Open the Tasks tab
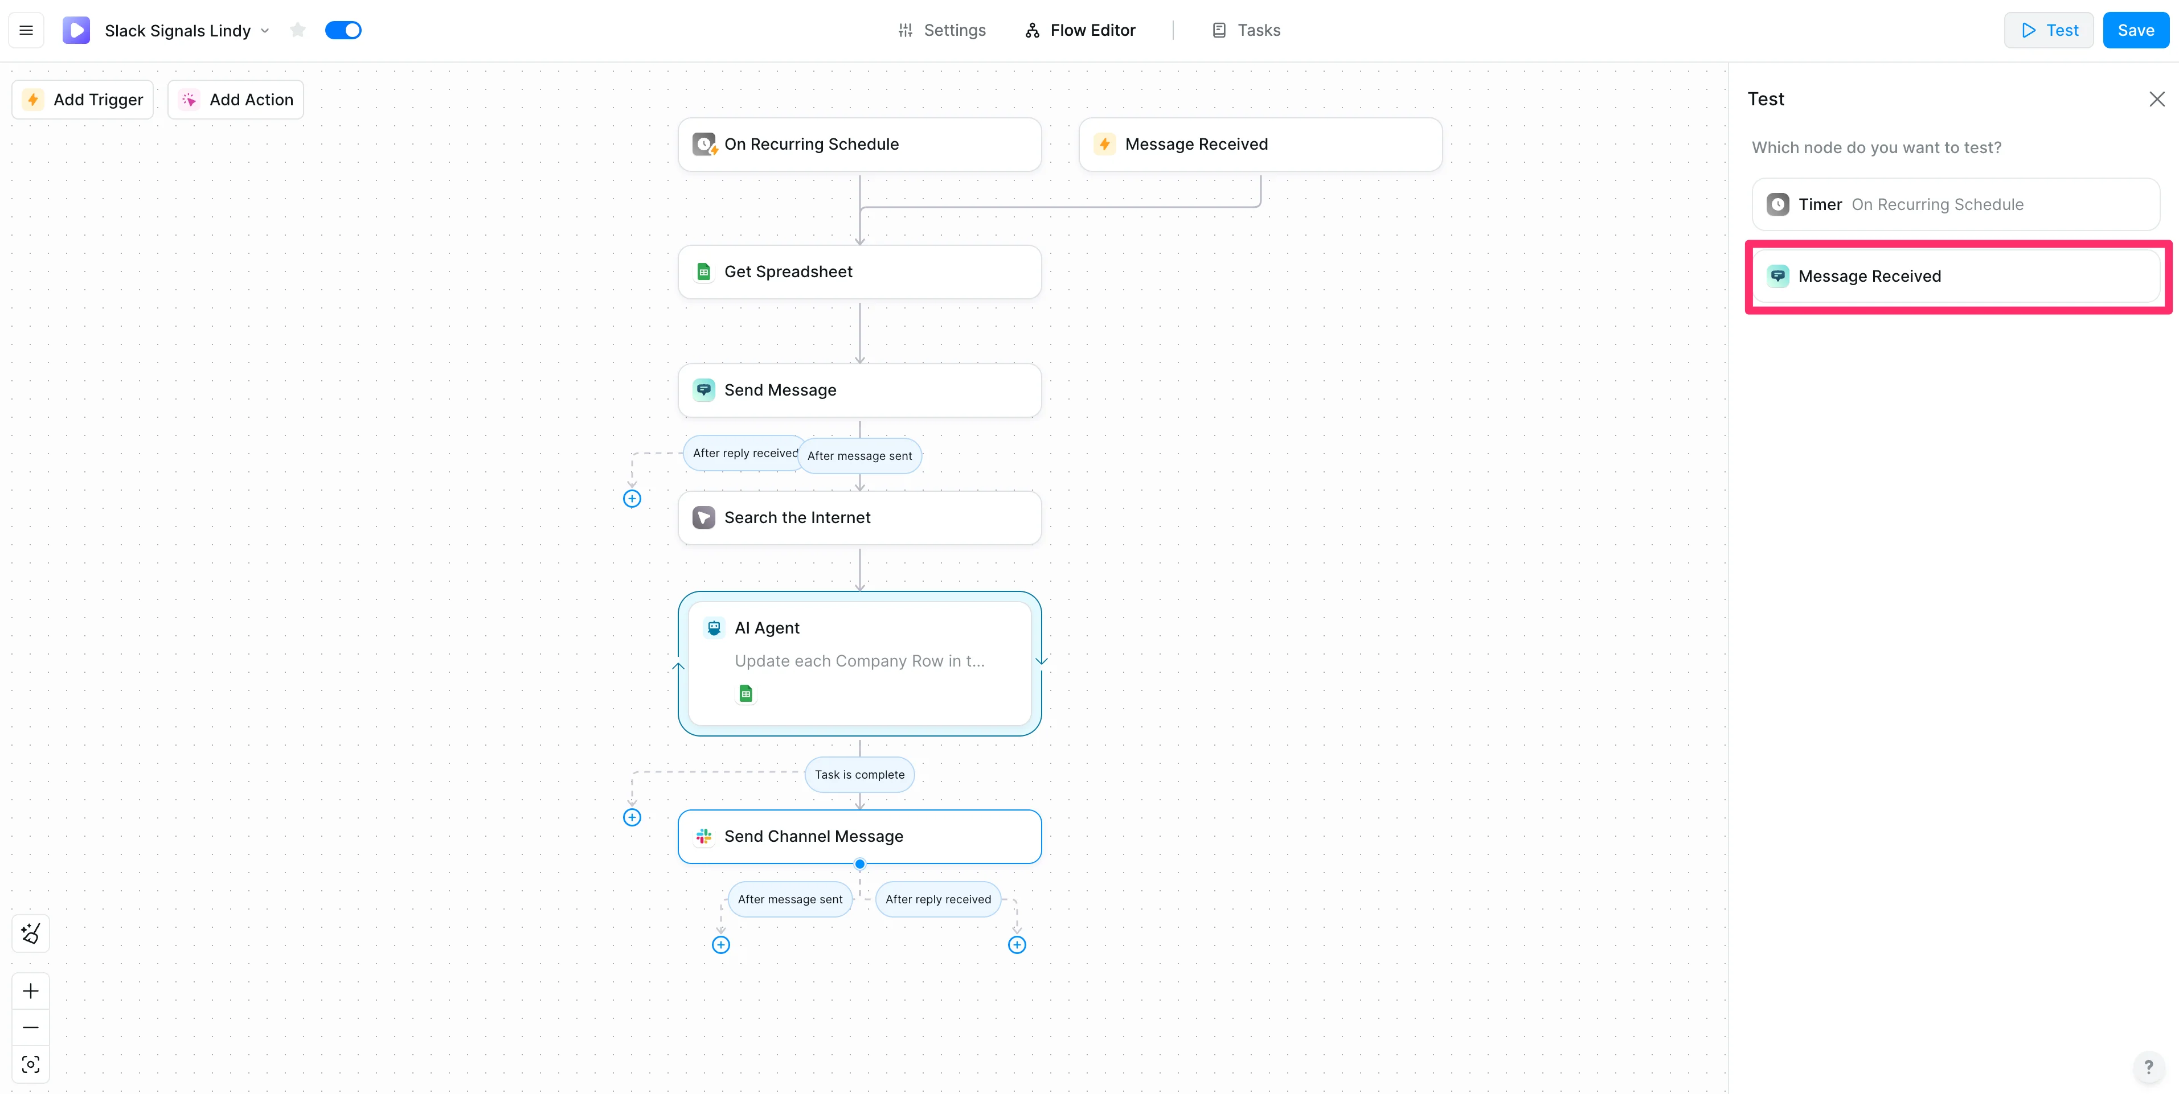Image resolution: width=2179 pixels, height=1094 pixels. (1246, 30)
